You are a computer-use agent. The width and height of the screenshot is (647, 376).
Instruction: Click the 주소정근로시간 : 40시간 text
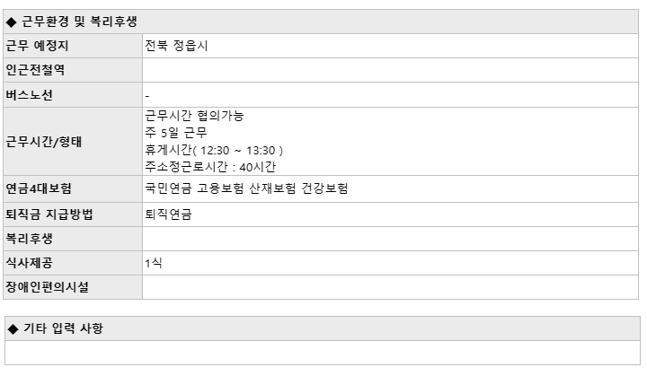[x=210, y=167]
